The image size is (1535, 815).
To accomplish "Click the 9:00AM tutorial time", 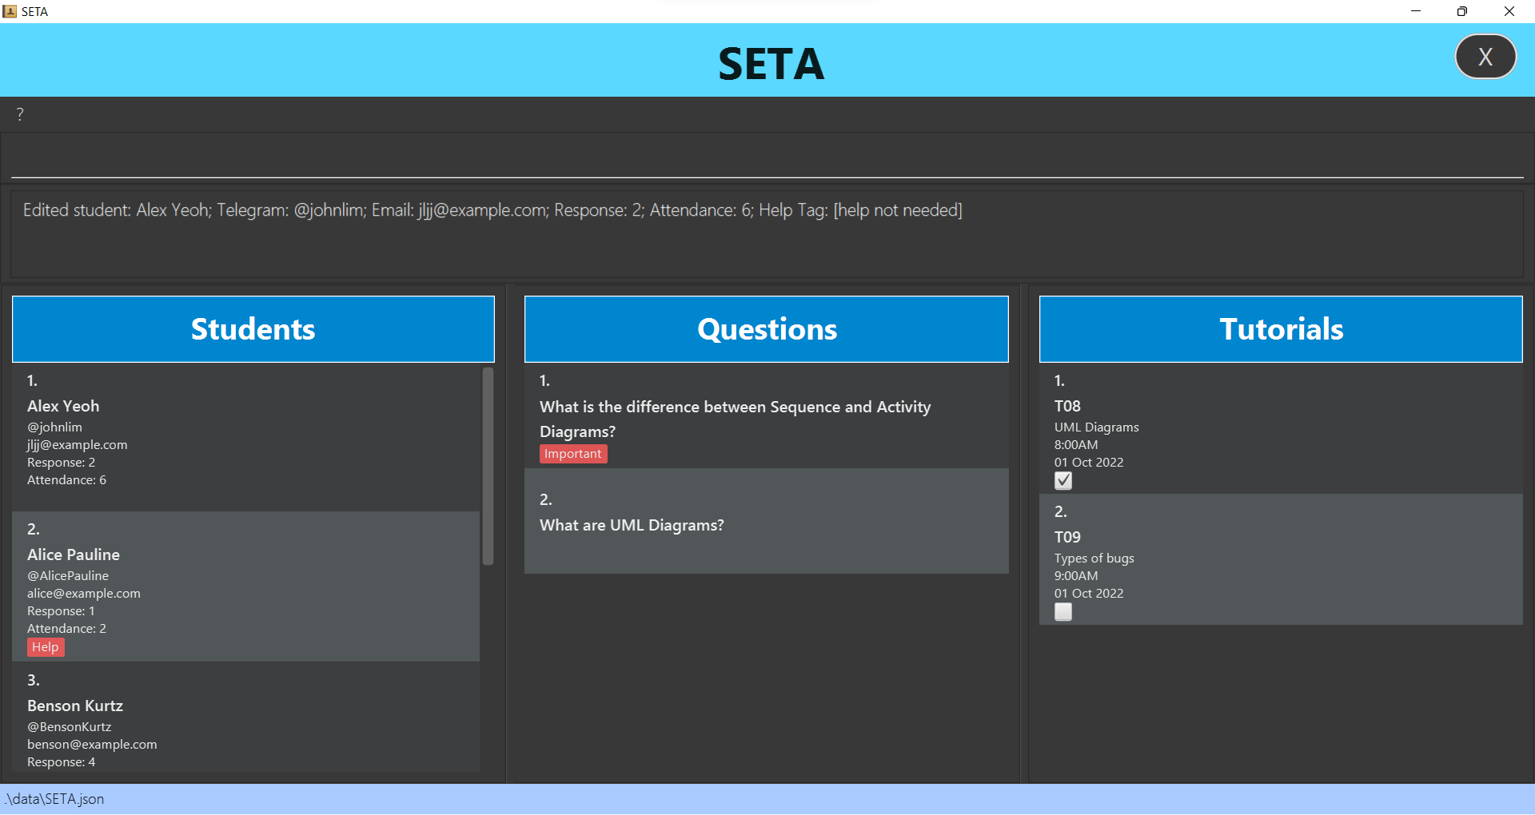I will click(1076, 576).
